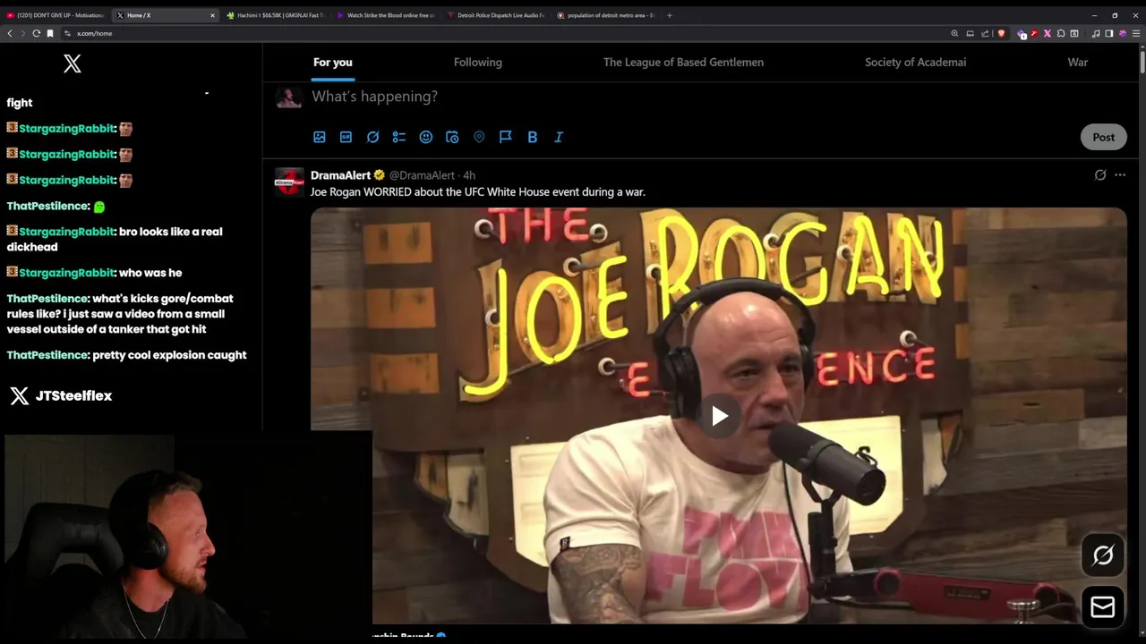Click the share icon in the address bar
Viewport: 1146px width, 644px height.
(985, 33)
